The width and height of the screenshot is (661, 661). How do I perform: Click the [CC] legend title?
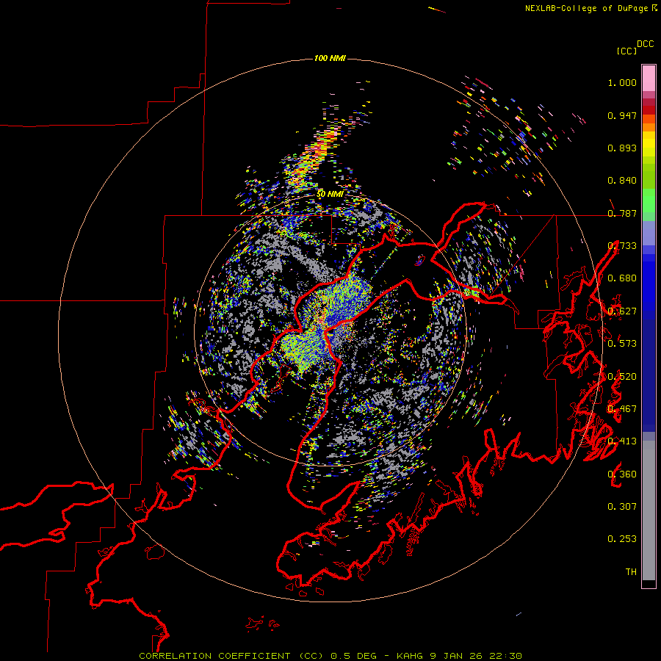(626, 51)
